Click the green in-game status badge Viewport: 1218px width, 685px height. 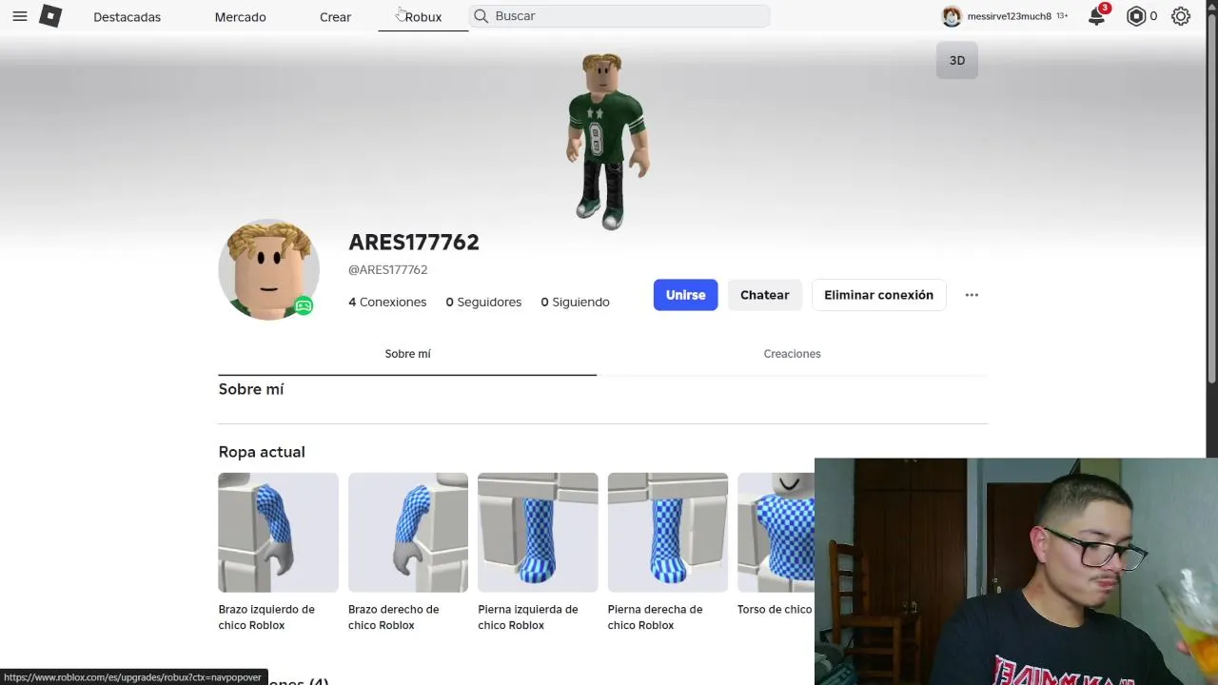pos(304,305)
